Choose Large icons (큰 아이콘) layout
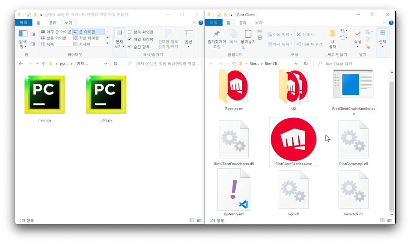The image size is (411, 244). pyautogui.click(x=88, y=32)
